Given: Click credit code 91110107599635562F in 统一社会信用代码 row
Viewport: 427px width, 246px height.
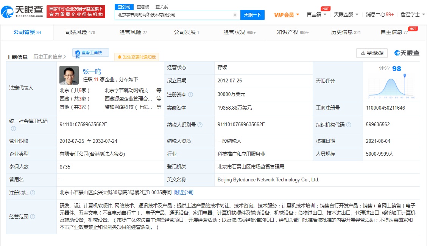Looking at the screenshot, I should [x=83, y=124].
